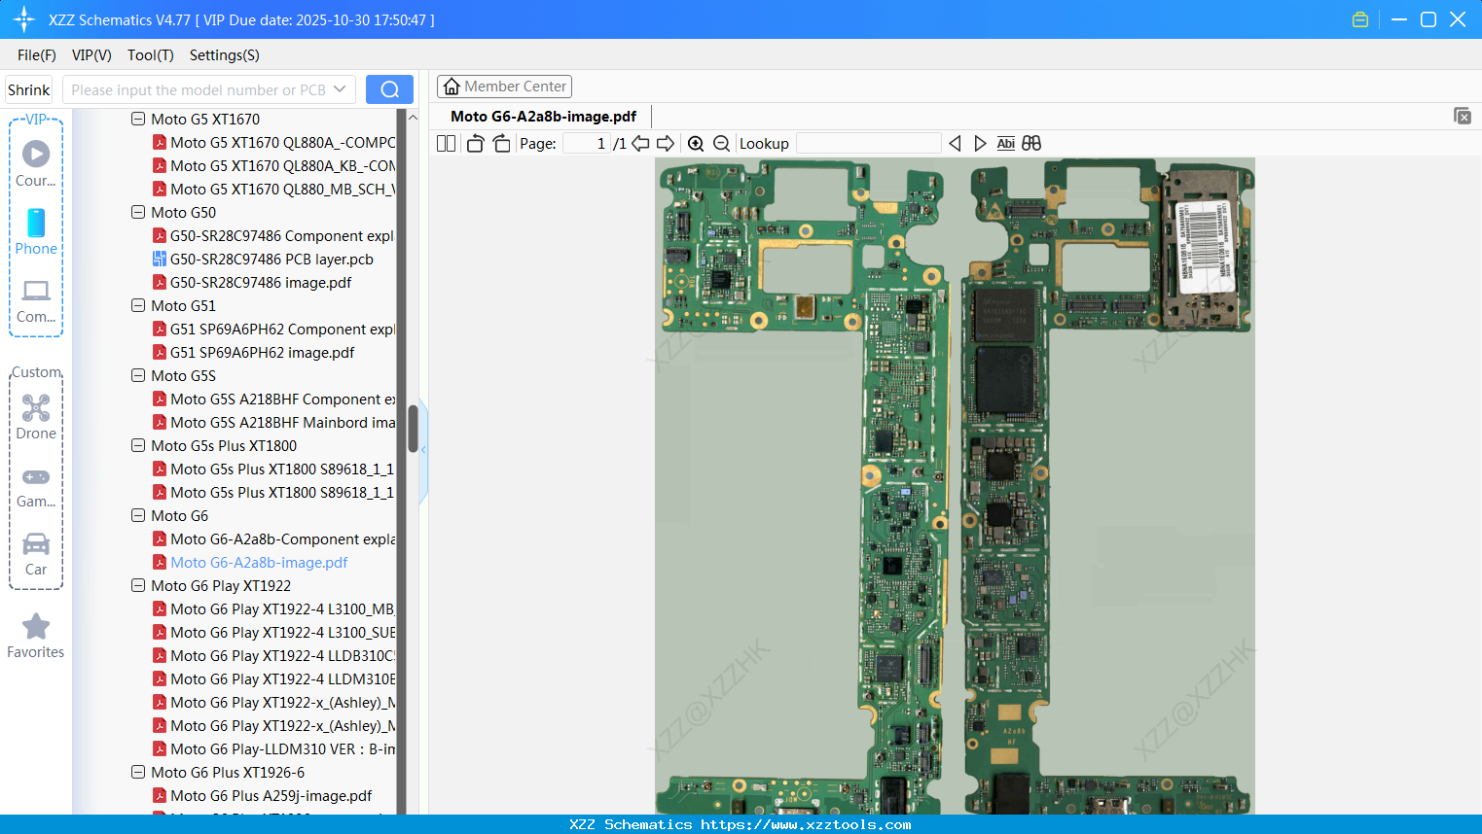Click the rotate clockwise icon
Viewport: 1482px width, 834px height.
point(501,144)
